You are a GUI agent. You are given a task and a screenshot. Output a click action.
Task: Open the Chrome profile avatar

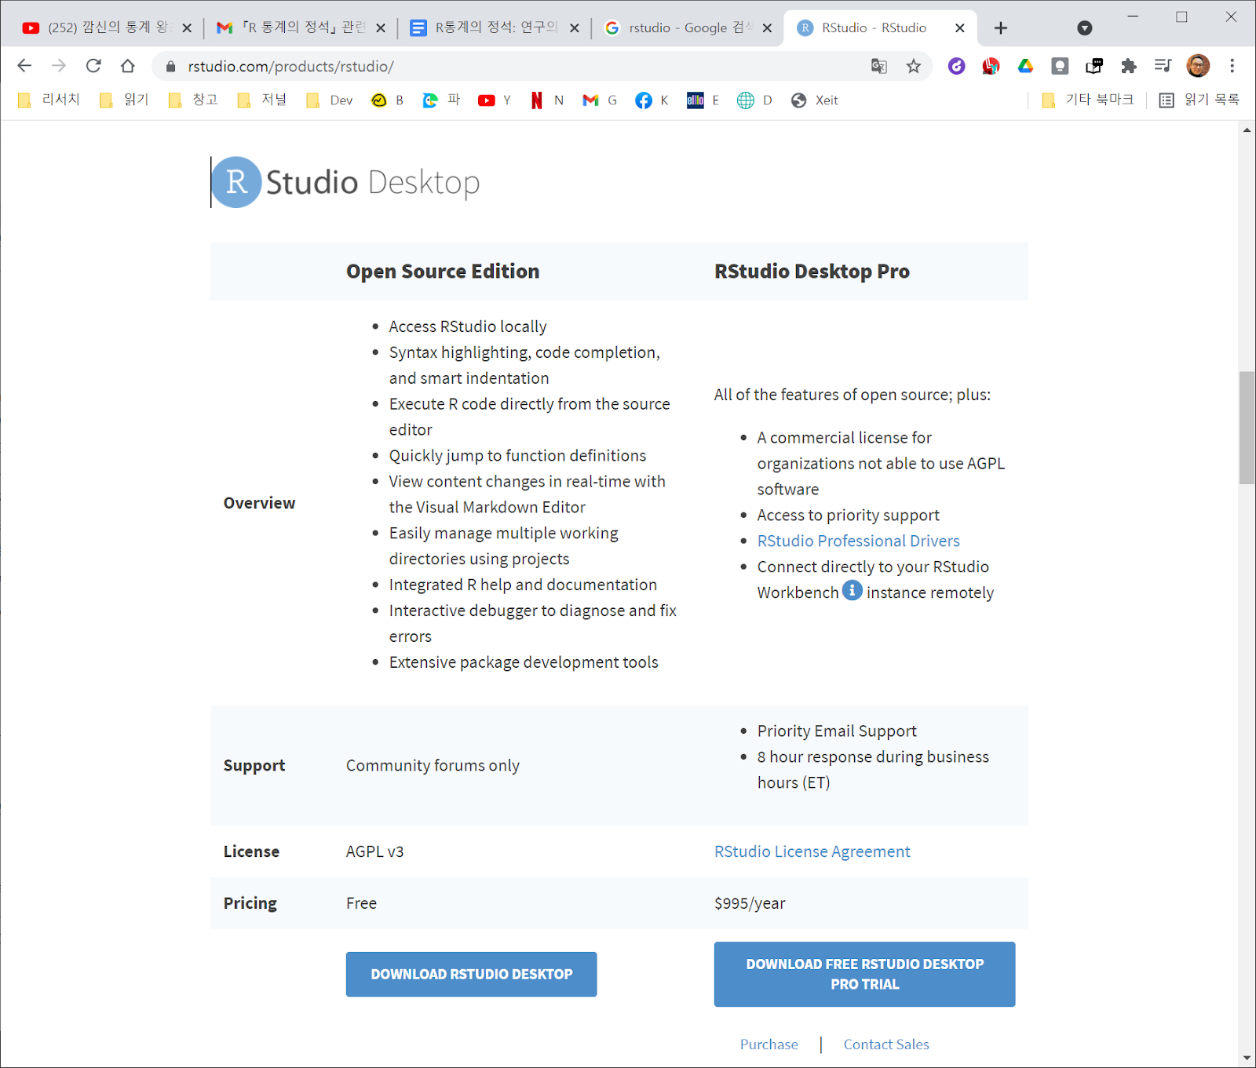pos(1198,66)
